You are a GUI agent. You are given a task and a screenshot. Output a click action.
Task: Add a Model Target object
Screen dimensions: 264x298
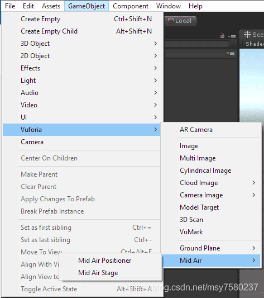click(x=211, y=207)
